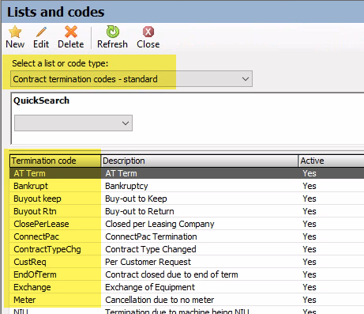Click the Active Yes cell for CustReq
The height and width of the screenshot is (314, 364).
[310, 262]
